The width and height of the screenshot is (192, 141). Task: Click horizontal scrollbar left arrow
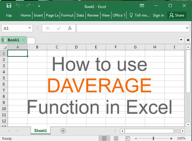click(x=122, y=131)
